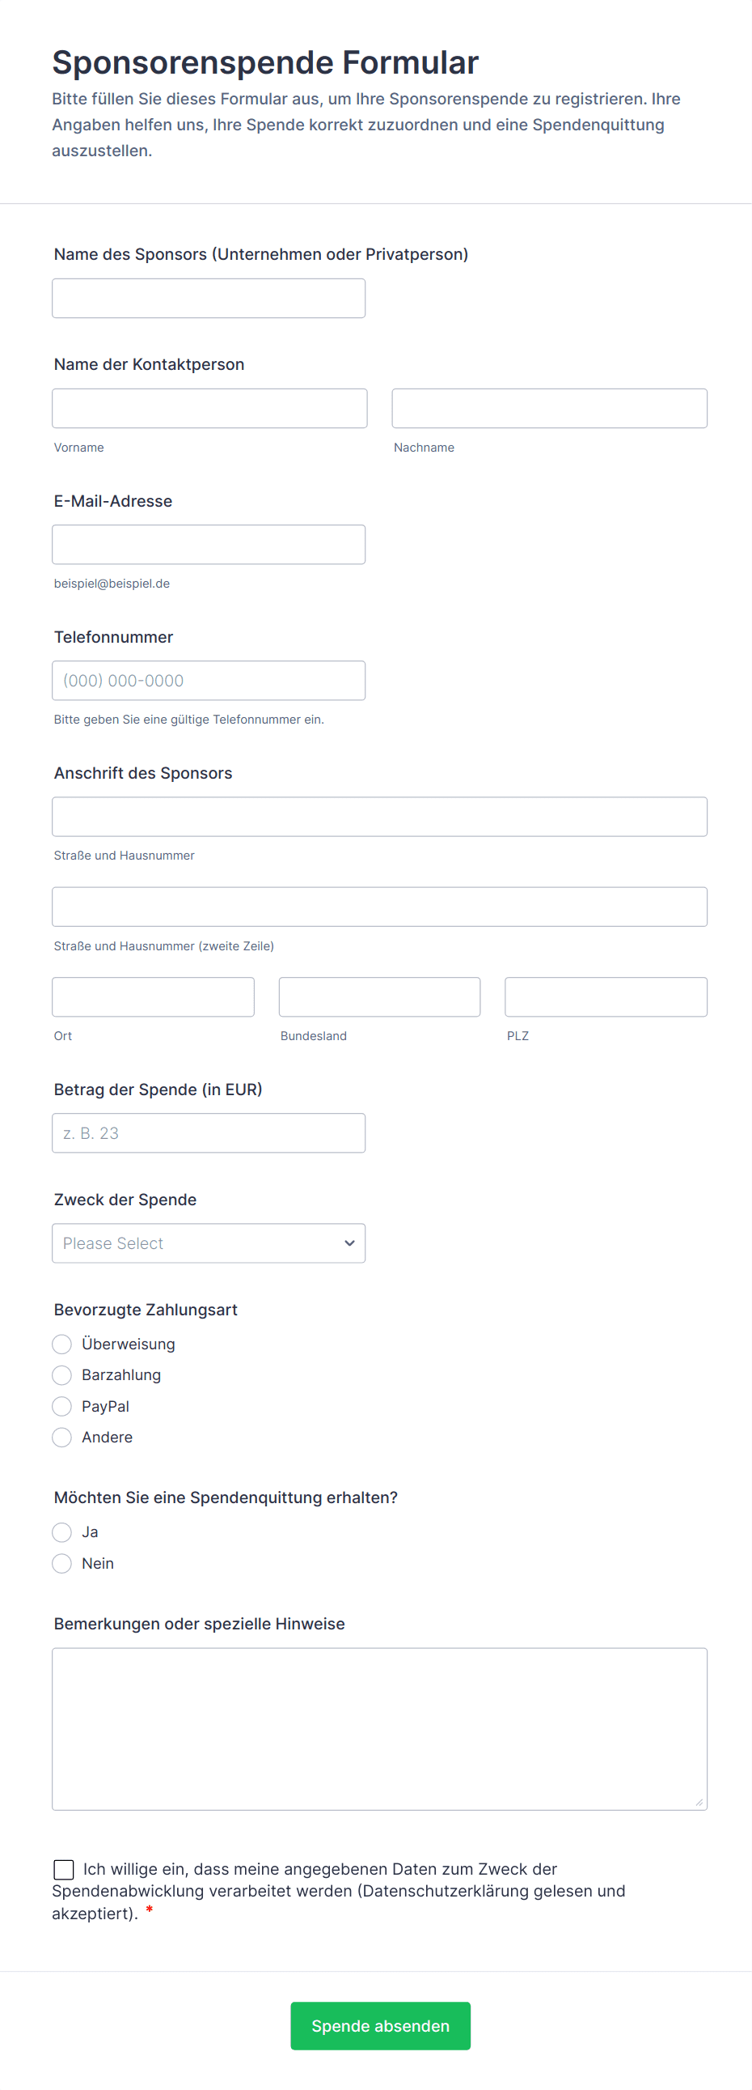The width and height of the screenshot is (752, 2090).
Task: Select the Barzahlung radio button
Action: pyautogui.click(x=61, y=1375)
